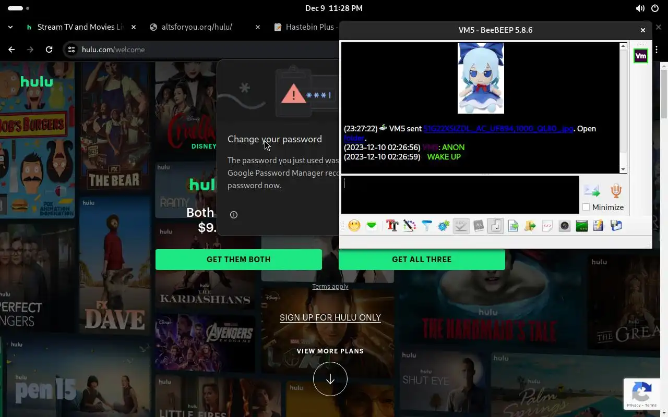Screen dimensions: 668x417
Task: Click SIGN UP FOR HULU ONLY link
Action: click(x=330, y=317)
